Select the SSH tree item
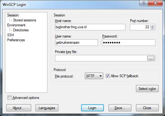 click(11, 35)
